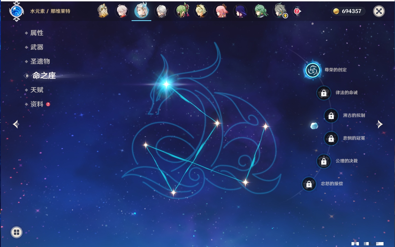The height and width of the screenshot is (247, 395).
Task: Switch to the 武器 weapon tab
Action: pos(37,47)
